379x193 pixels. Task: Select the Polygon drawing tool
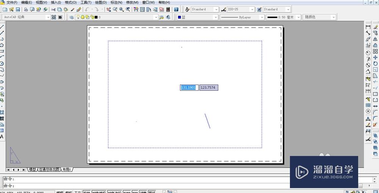click(2, 45)
